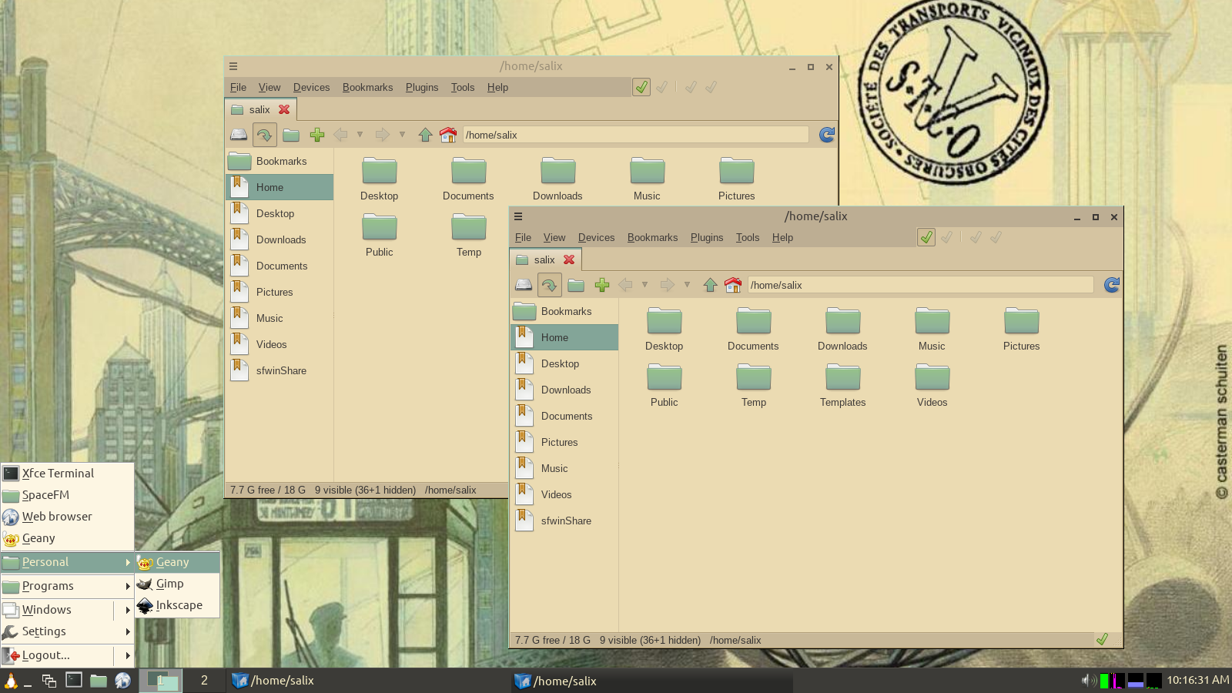The image size is (1232, 693).
Task: Open Forward history dropdown arrow in back window
Action: pos(402,135)
